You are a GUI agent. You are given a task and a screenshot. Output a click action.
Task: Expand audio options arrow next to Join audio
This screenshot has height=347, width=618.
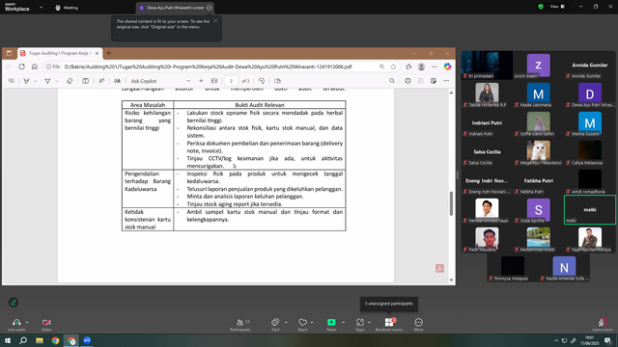pyautogui.click(x=27, y=322)
